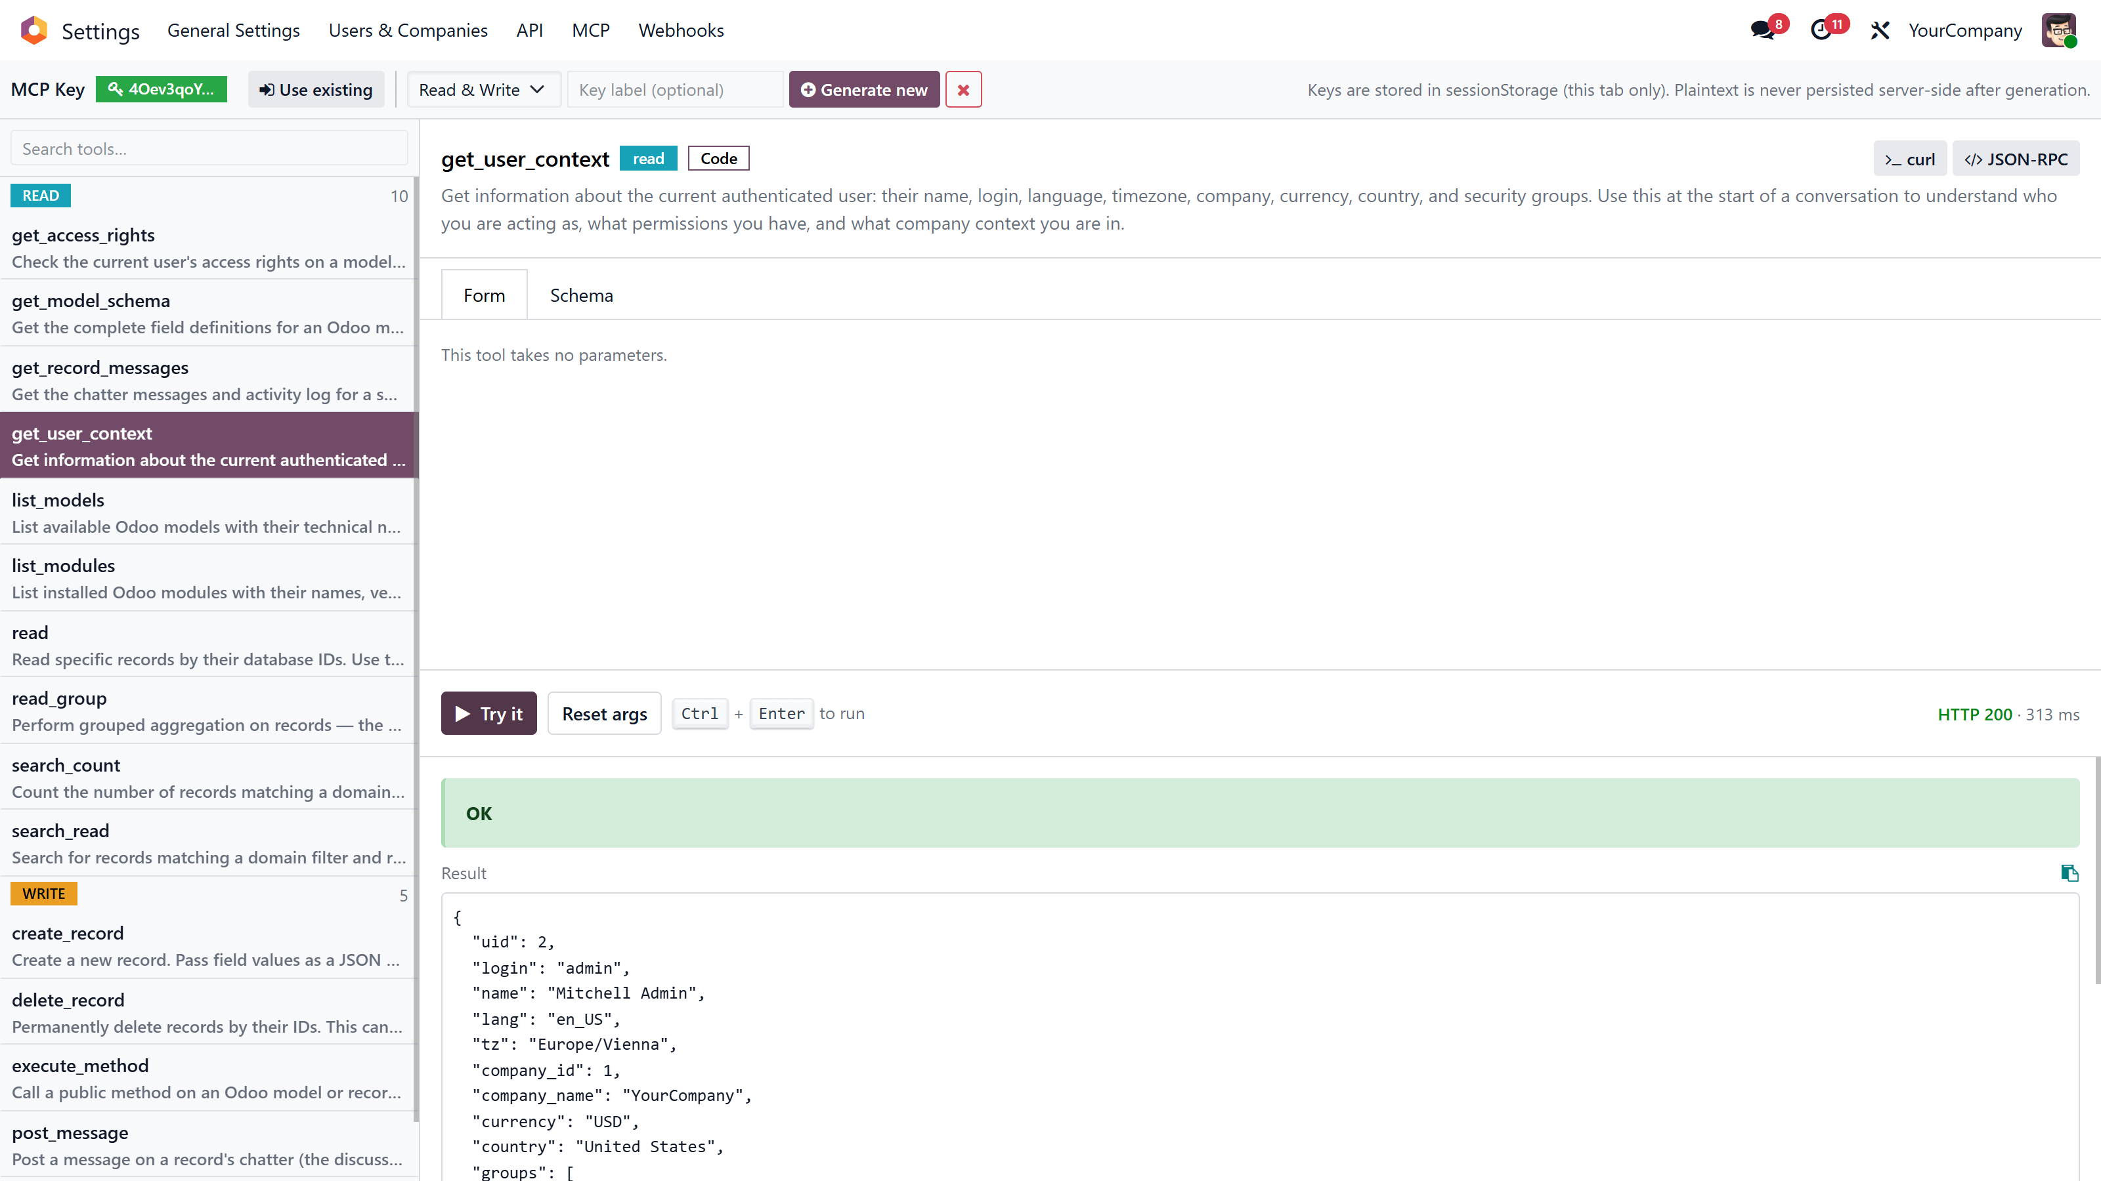Navigate to Users & Companies
Viewport: 2101px width, 1181px height.
coord(408,30)
